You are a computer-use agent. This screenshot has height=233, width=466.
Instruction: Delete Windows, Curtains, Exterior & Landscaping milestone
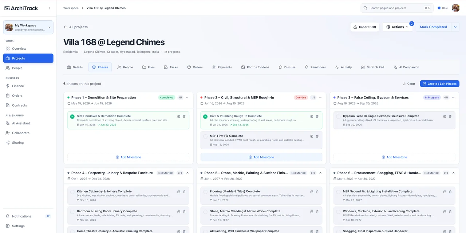coord(450,212)
